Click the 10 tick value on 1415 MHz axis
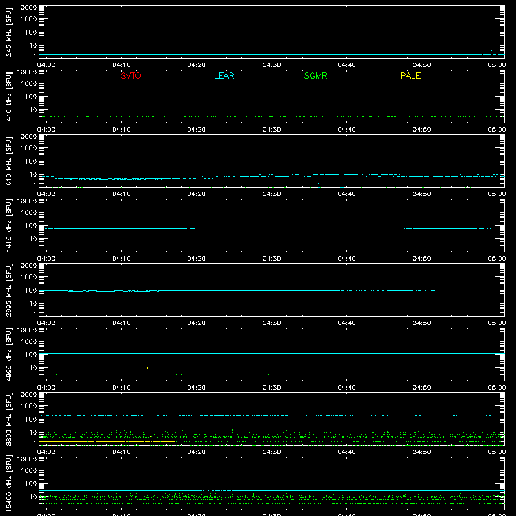 [x=33, y=239]
